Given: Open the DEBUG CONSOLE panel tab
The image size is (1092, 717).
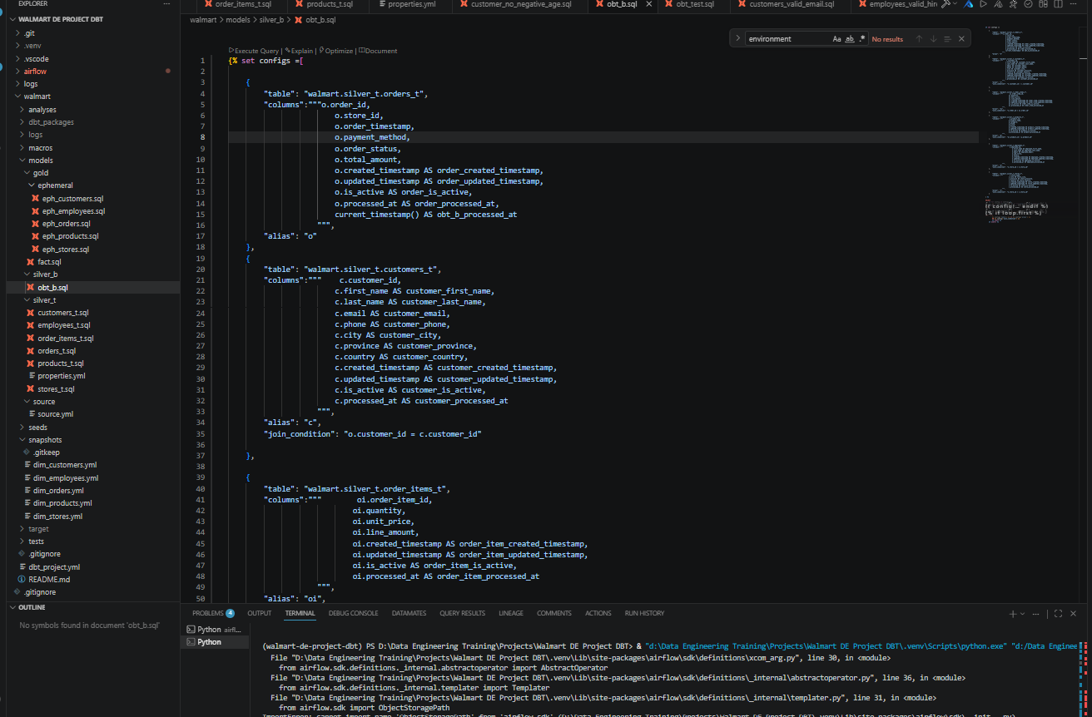Looking at the screenshot, I should [353, 613].
